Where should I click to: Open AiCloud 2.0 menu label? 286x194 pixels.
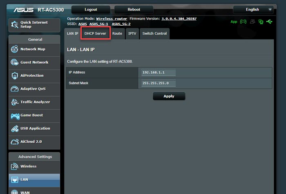point(31,141)
